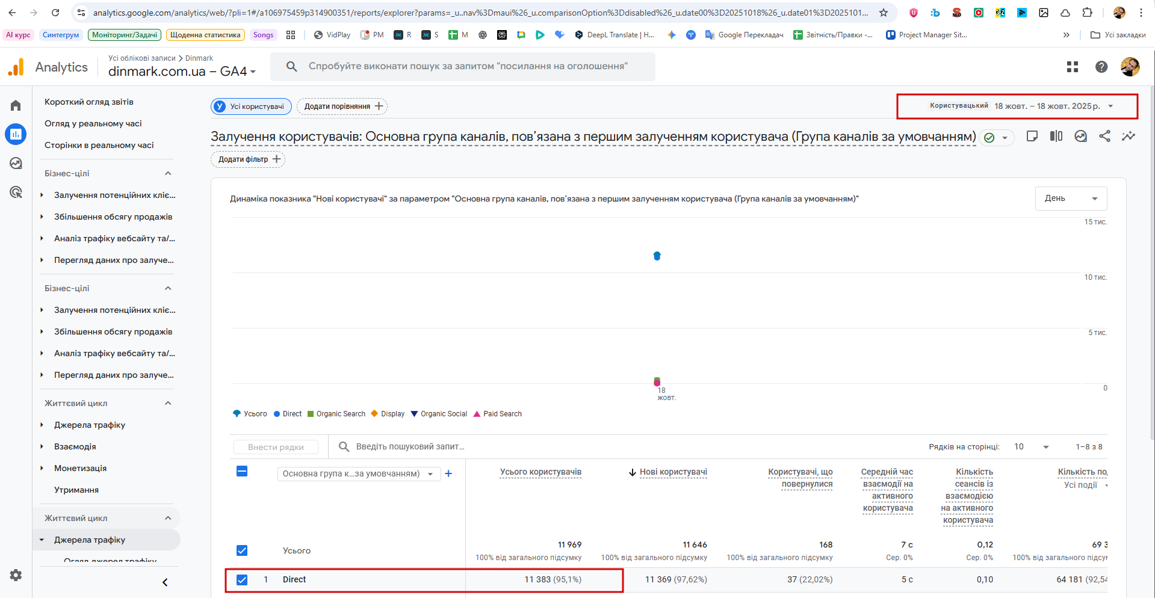The height and width of the screenshot is (598, 1155).
Task: Click the edit comparisons columns icon
Action: [1056, 136]
